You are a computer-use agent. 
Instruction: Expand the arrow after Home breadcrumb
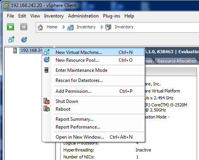[x=64, y=27]
